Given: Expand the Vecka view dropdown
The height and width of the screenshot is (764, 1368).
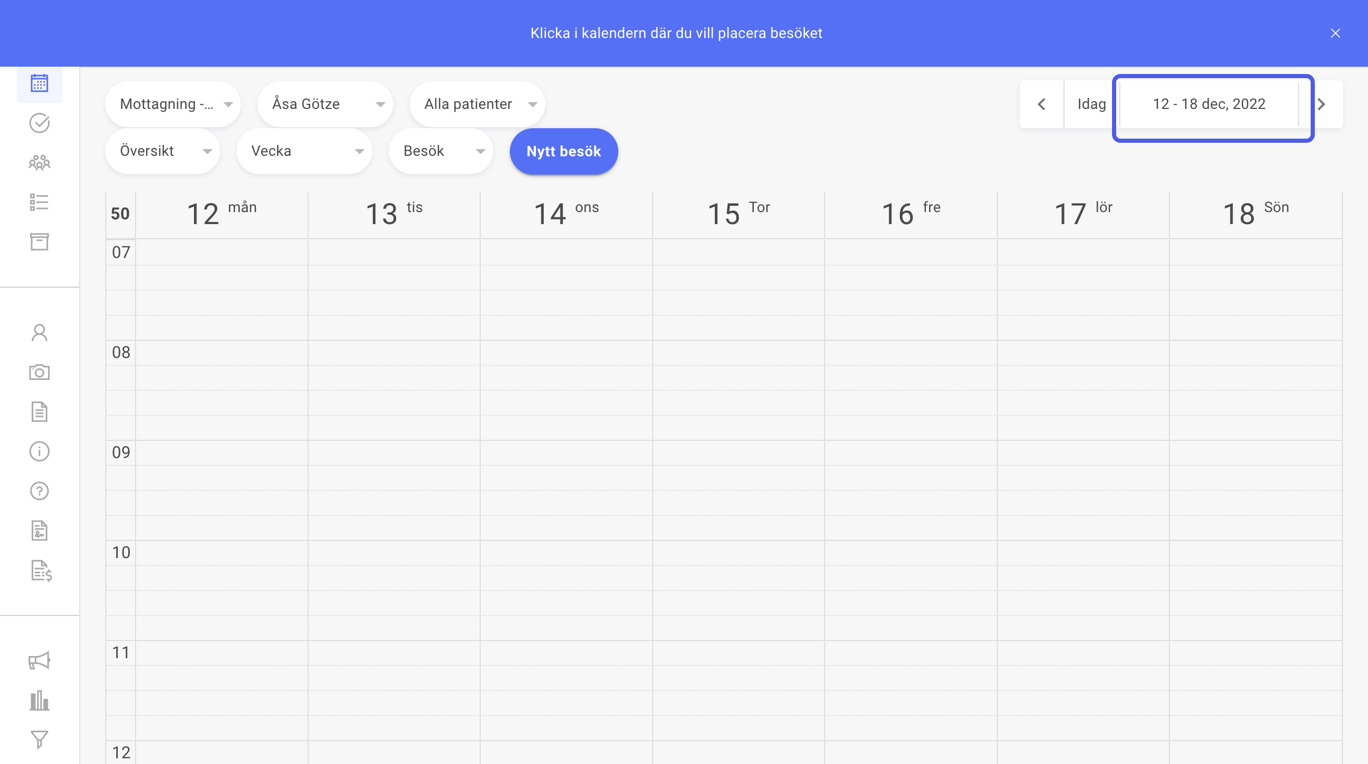Looking at the screenshot, I should click(x=304, y=151).
